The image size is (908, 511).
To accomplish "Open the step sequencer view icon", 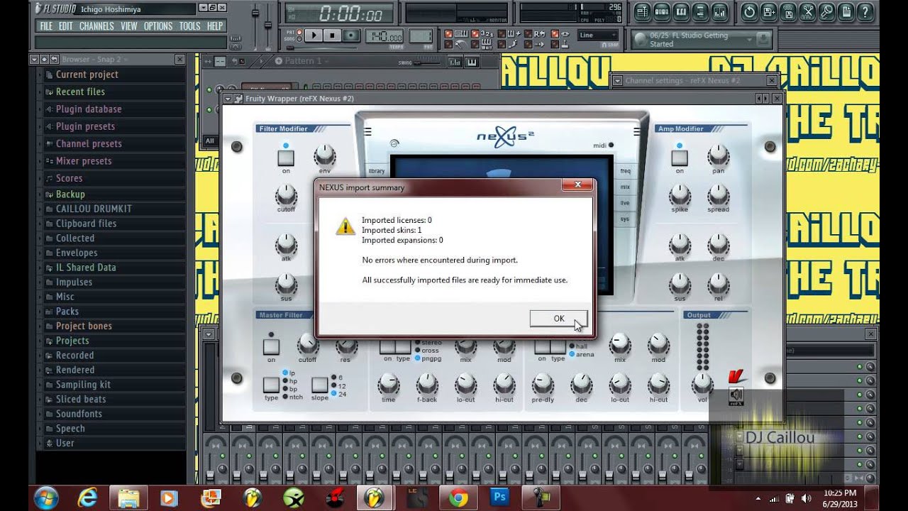I will (662, 12).
